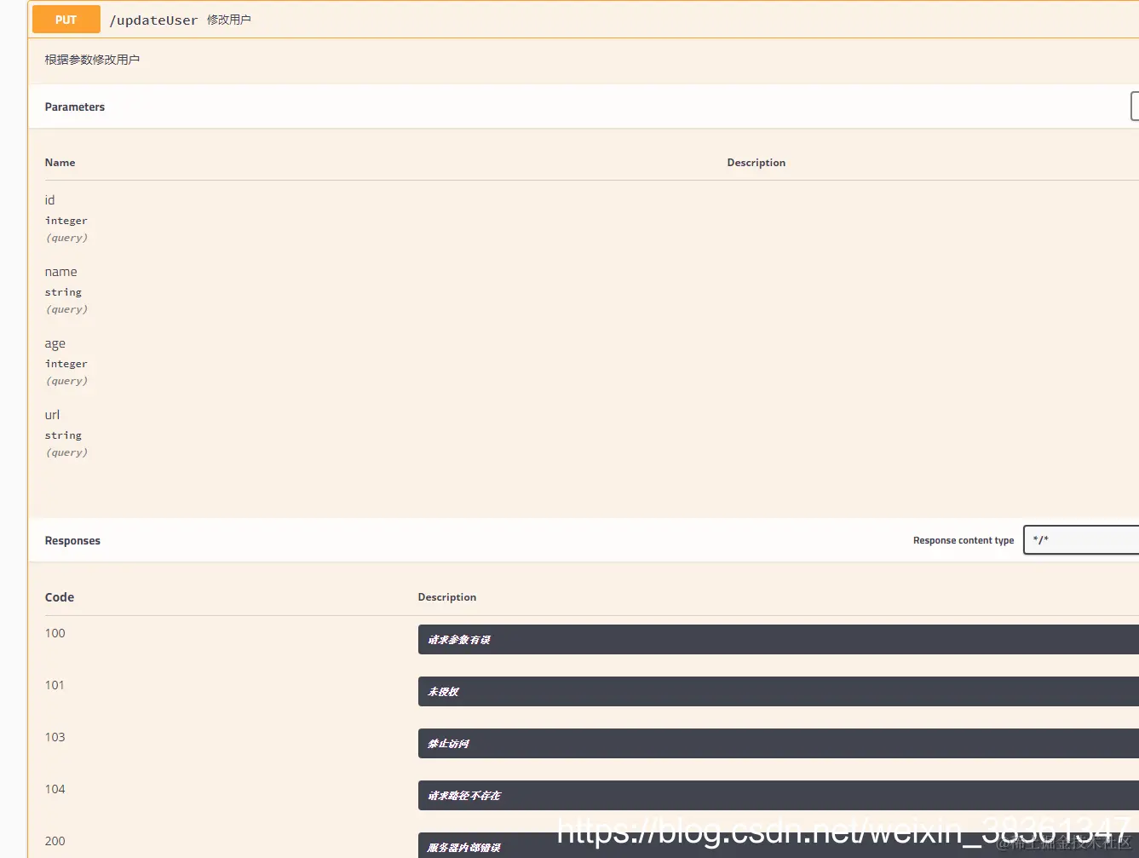Click the integer type under age
Screen dimensions: 1139x858
point(66,364)
